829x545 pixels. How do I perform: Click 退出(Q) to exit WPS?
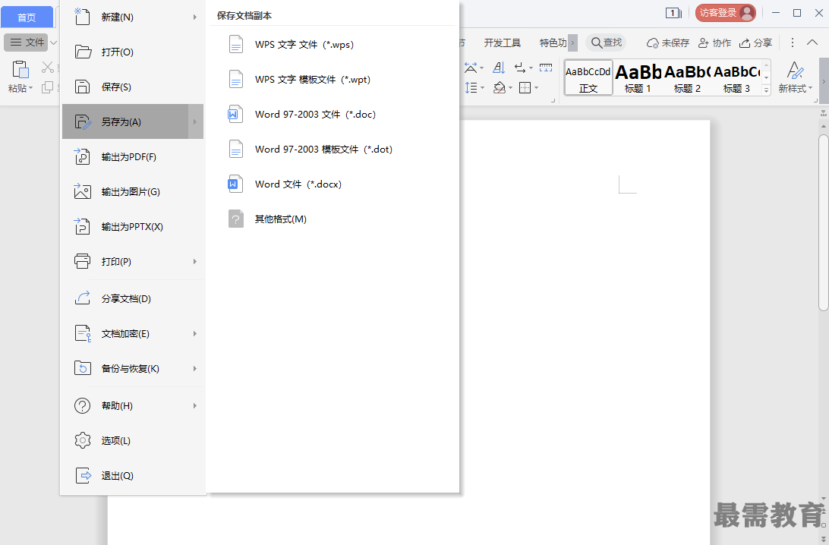tap(133, 475)
